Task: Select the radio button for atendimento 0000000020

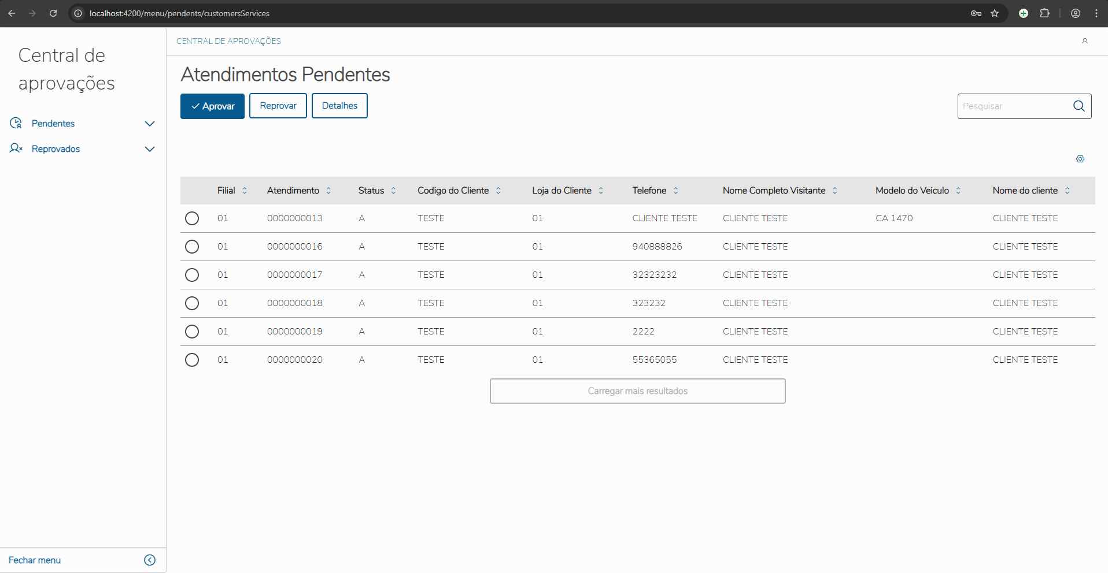Action: pyautogui.click(x=192, y=360)
